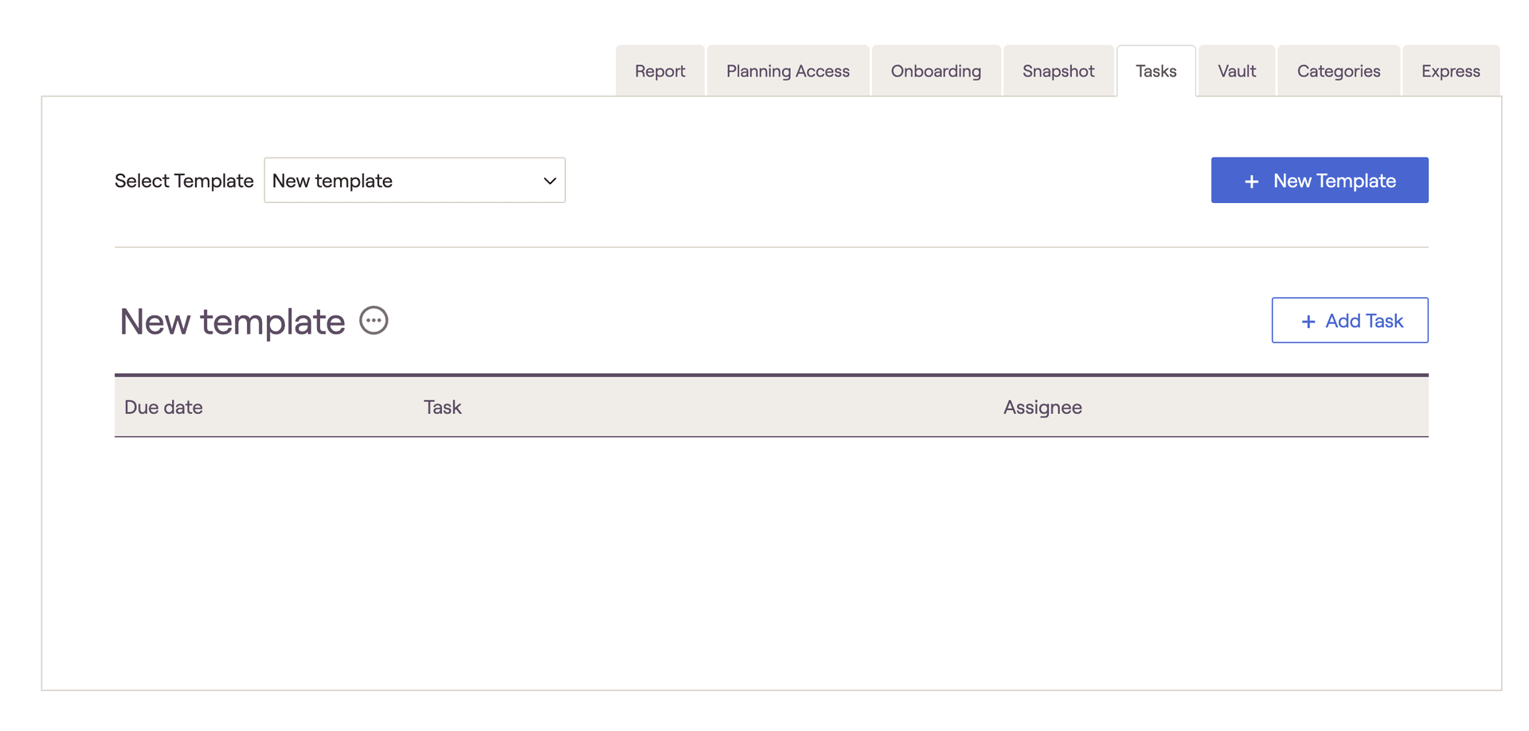
Task: Go to the Onboarding tab
Action: coord(936,71)
